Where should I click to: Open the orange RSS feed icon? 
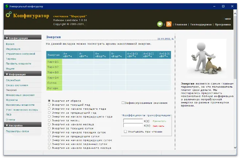pos(169,24)
